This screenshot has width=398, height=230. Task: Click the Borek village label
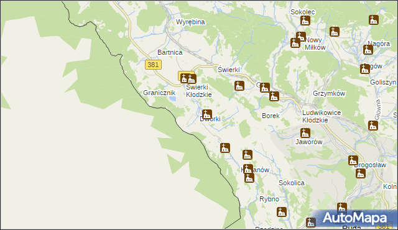click(x=271, y=116)
